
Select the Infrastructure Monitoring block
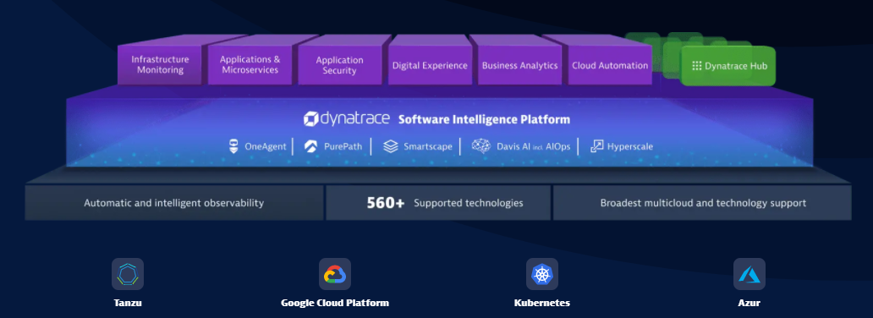(160, 64)
